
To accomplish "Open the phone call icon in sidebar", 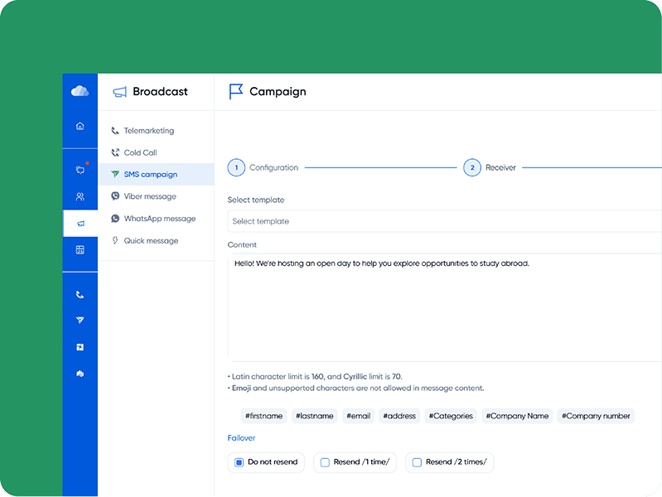I will point(80,295).
